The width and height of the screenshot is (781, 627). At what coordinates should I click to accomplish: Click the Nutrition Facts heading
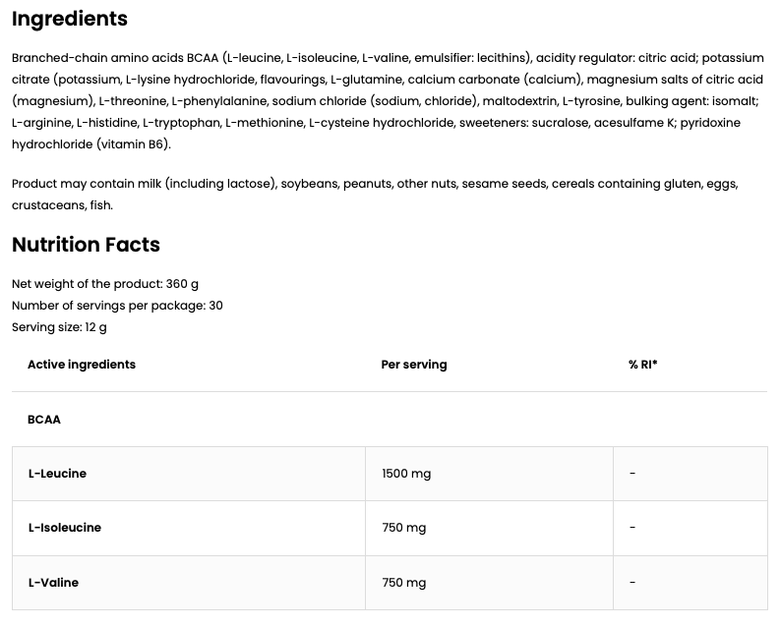click(86, 245)
